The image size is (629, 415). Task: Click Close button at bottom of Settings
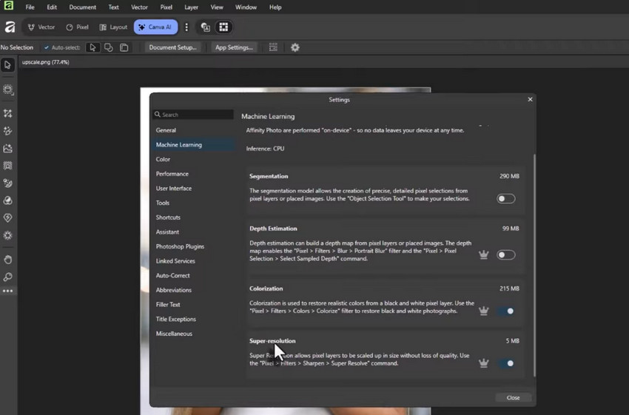[513, 398]
